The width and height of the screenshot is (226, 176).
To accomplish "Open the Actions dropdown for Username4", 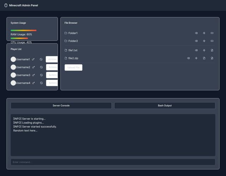I will (x=52, y=83).
